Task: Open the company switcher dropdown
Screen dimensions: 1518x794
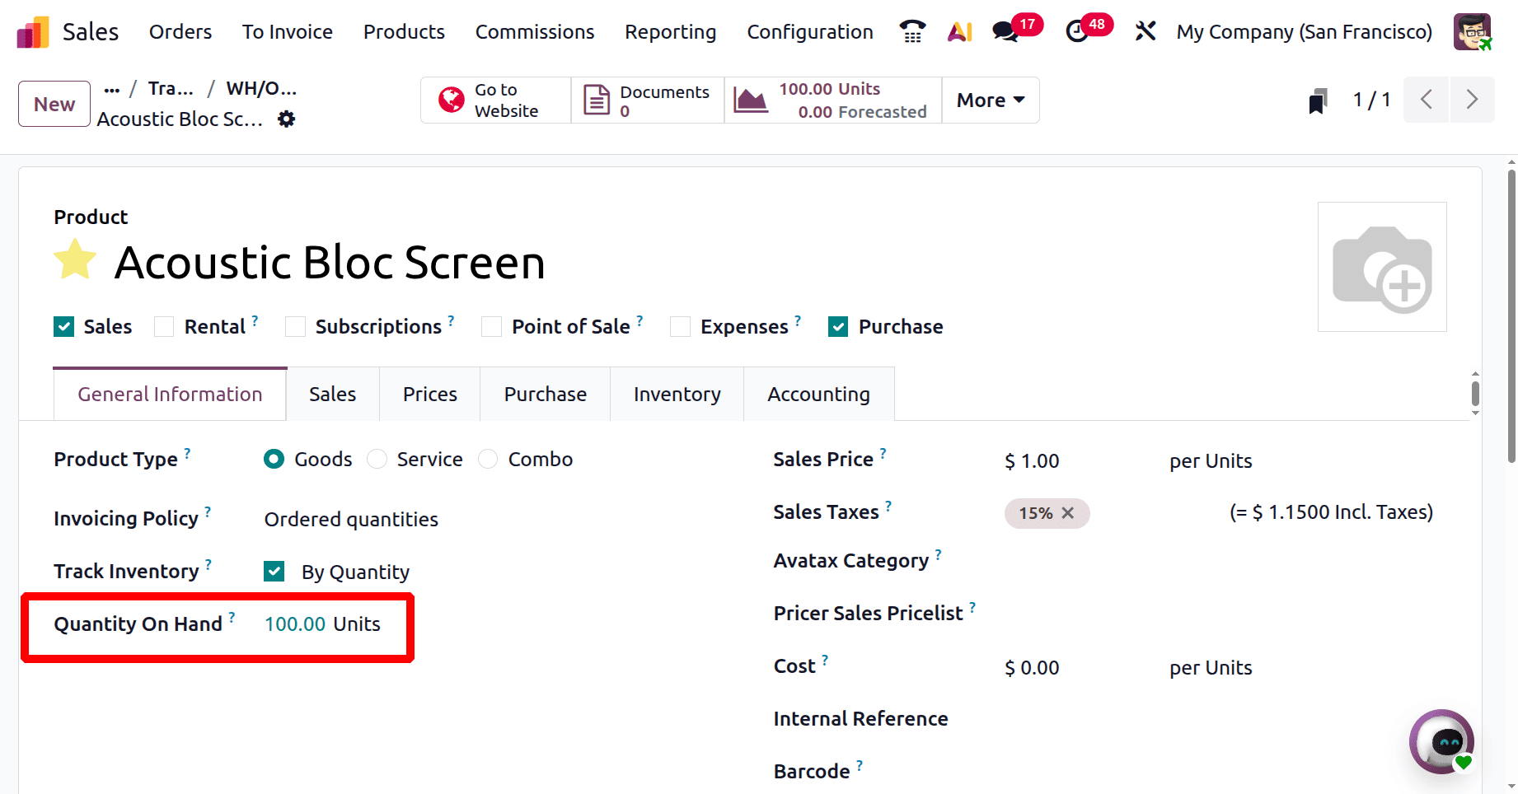Action: [x=1304, y=31]
